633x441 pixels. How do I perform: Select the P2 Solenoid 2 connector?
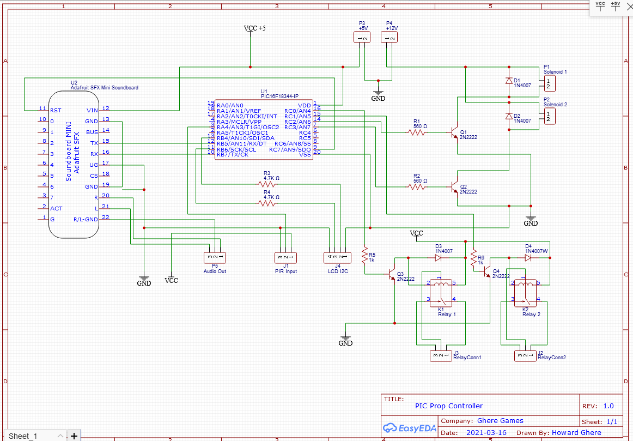coord(550,116)
